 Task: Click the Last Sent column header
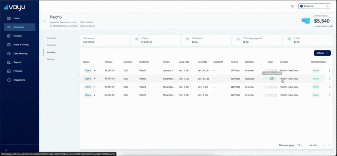(x=218, y=62)
